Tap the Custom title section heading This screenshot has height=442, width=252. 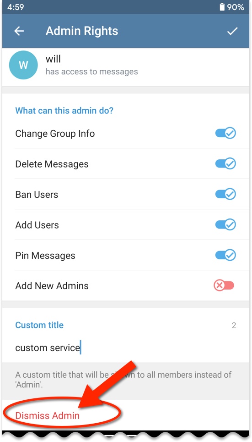[x=39, y=325]
